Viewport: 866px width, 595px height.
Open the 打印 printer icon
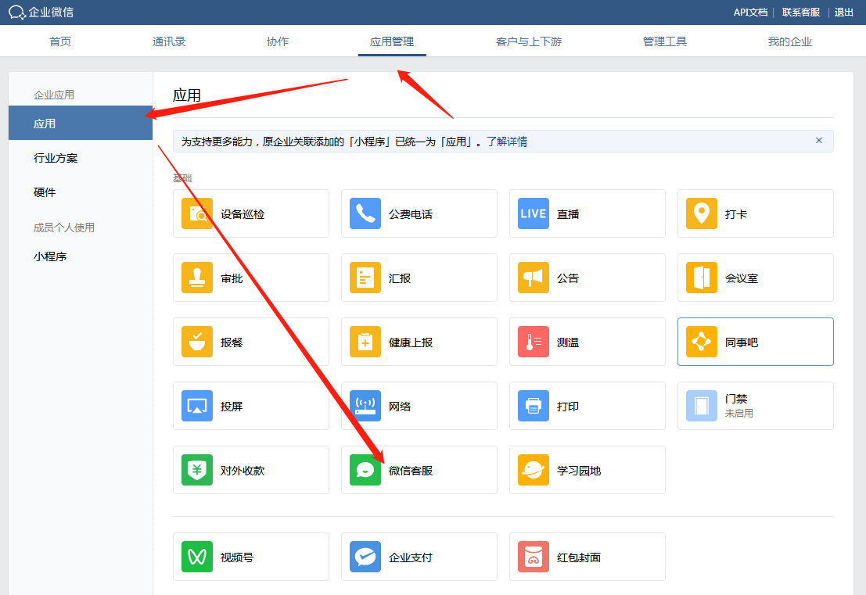534,406
